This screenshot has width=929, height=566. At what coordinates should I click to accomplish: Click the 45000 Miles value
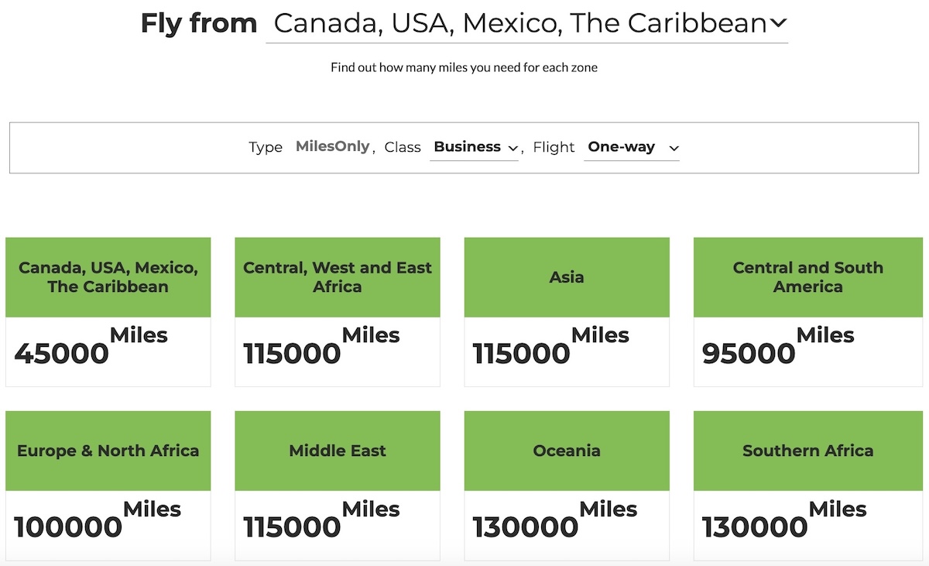[91, 346]
